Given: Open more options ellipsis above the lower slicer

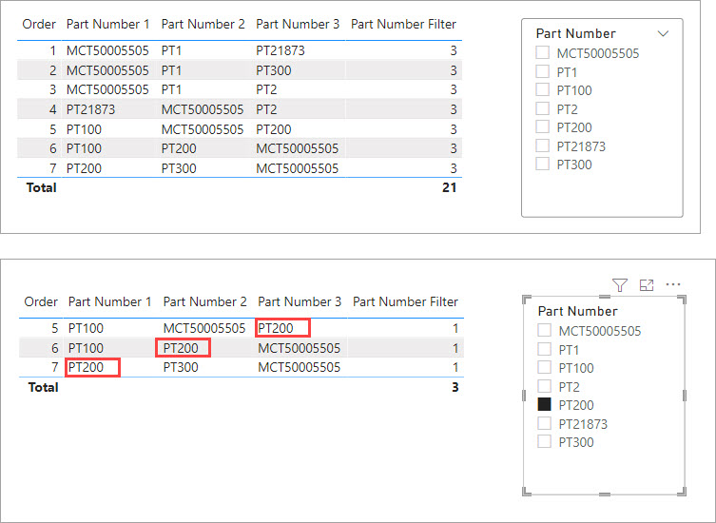Looking at the screenshot, I should coord(673,284).
